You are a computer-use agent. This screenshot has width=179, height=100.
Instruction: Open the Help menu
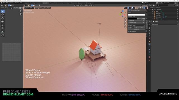tap(21, 3)
